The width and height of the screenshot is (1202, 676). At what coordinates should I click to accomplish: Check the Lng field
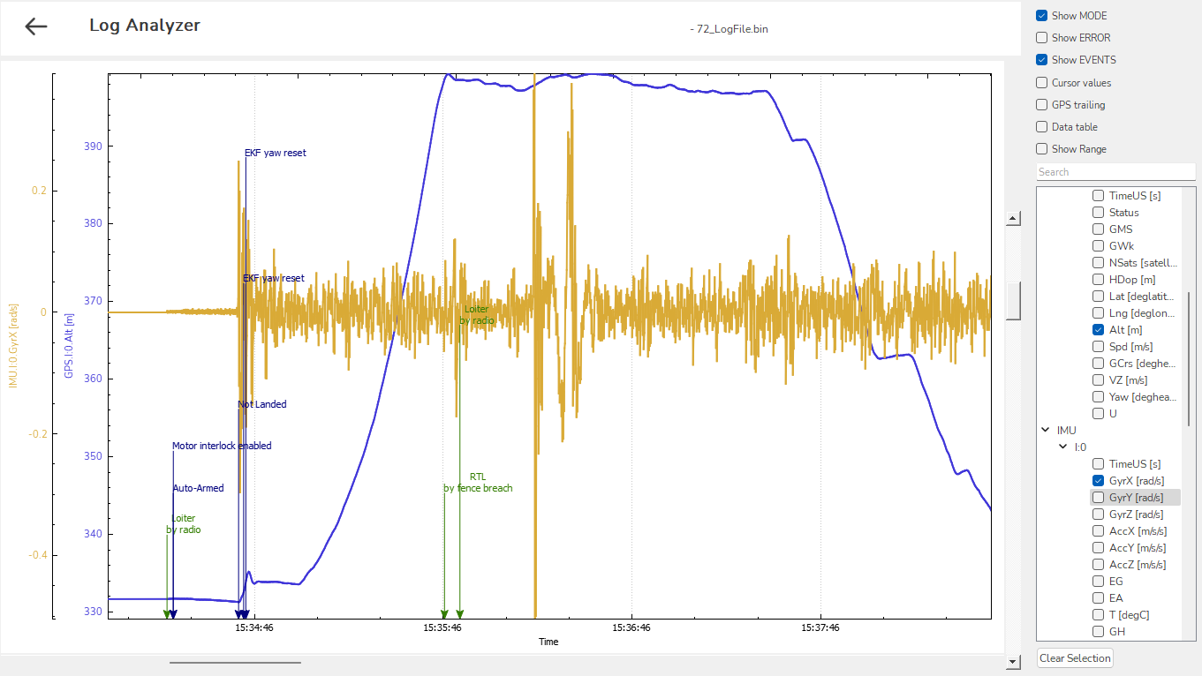click(x=1099, y=313)
